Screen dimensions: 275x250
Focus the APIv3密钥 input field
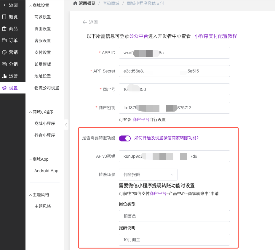tap(174, 156)
